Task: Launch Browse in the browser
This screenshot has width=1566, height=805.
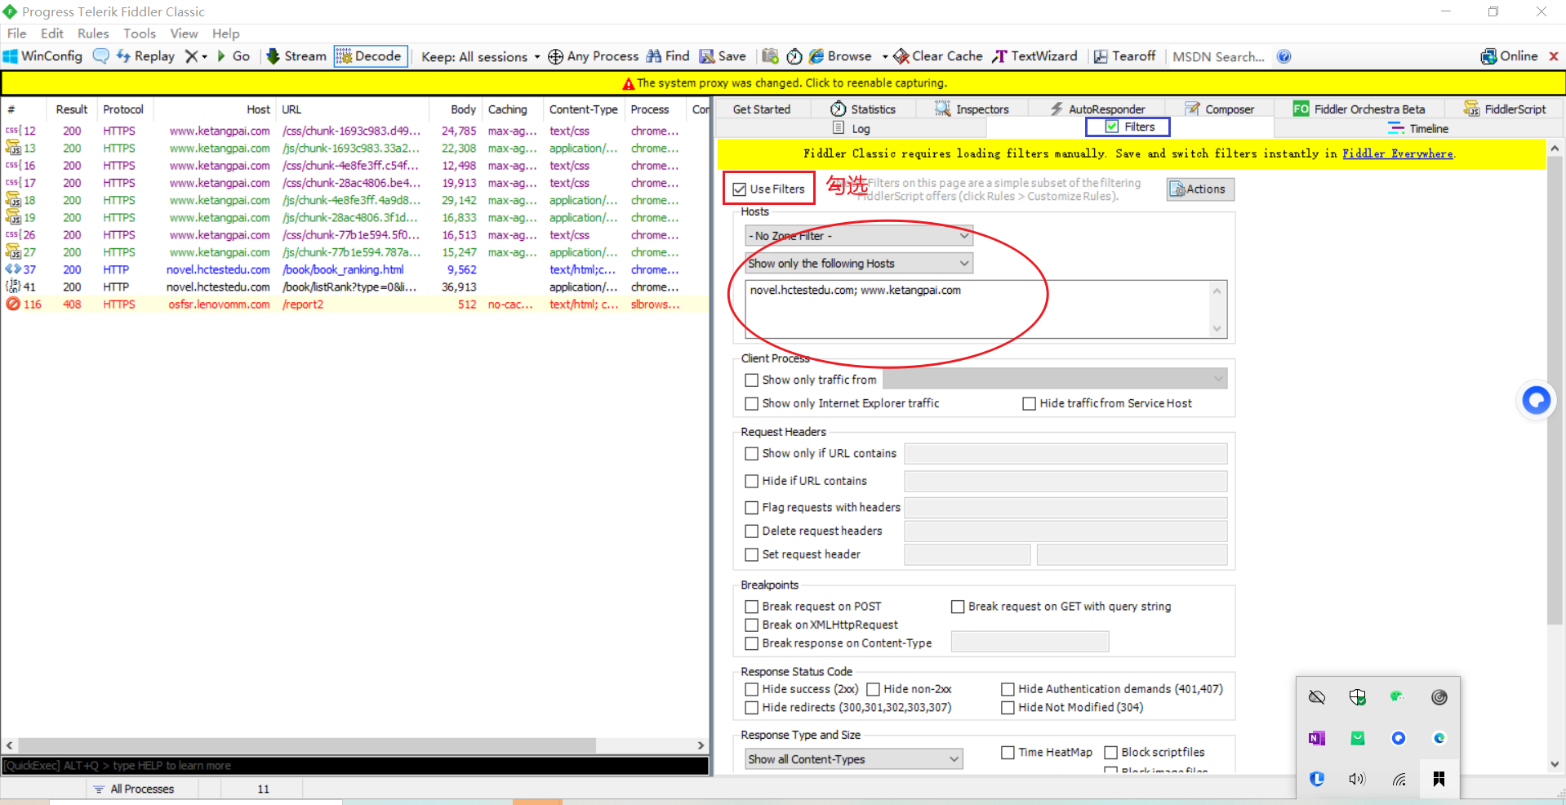Action: point(840,56)
